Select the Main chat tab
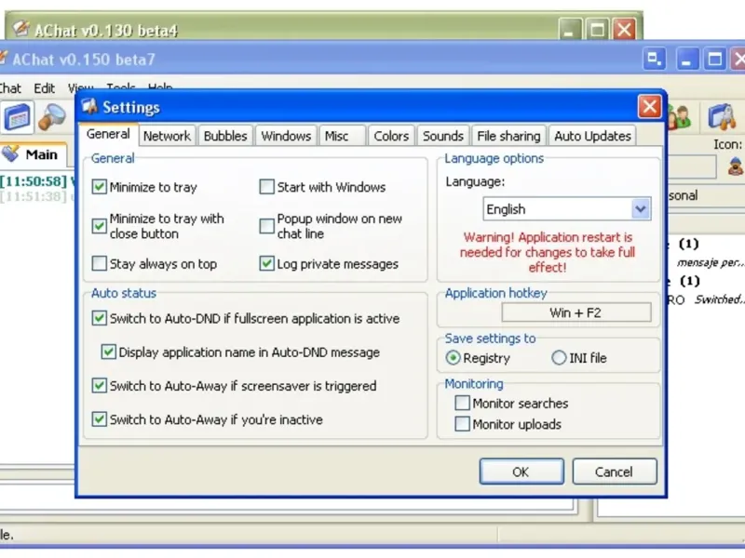 coord(34,154)
